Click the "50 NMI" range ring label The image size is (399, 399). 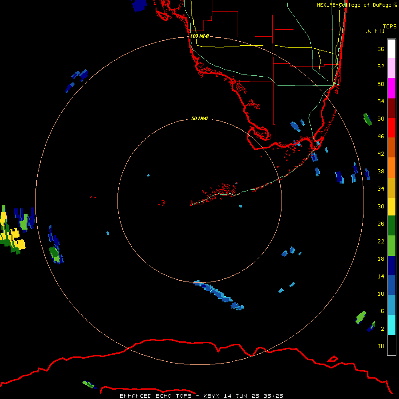tap(199, 118)
